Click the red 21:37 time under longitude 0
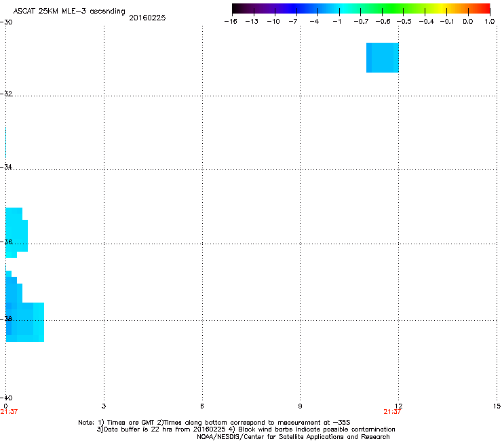502x441 pixels. tap(9, 412)
